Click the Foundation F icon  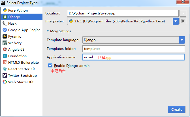5,56
